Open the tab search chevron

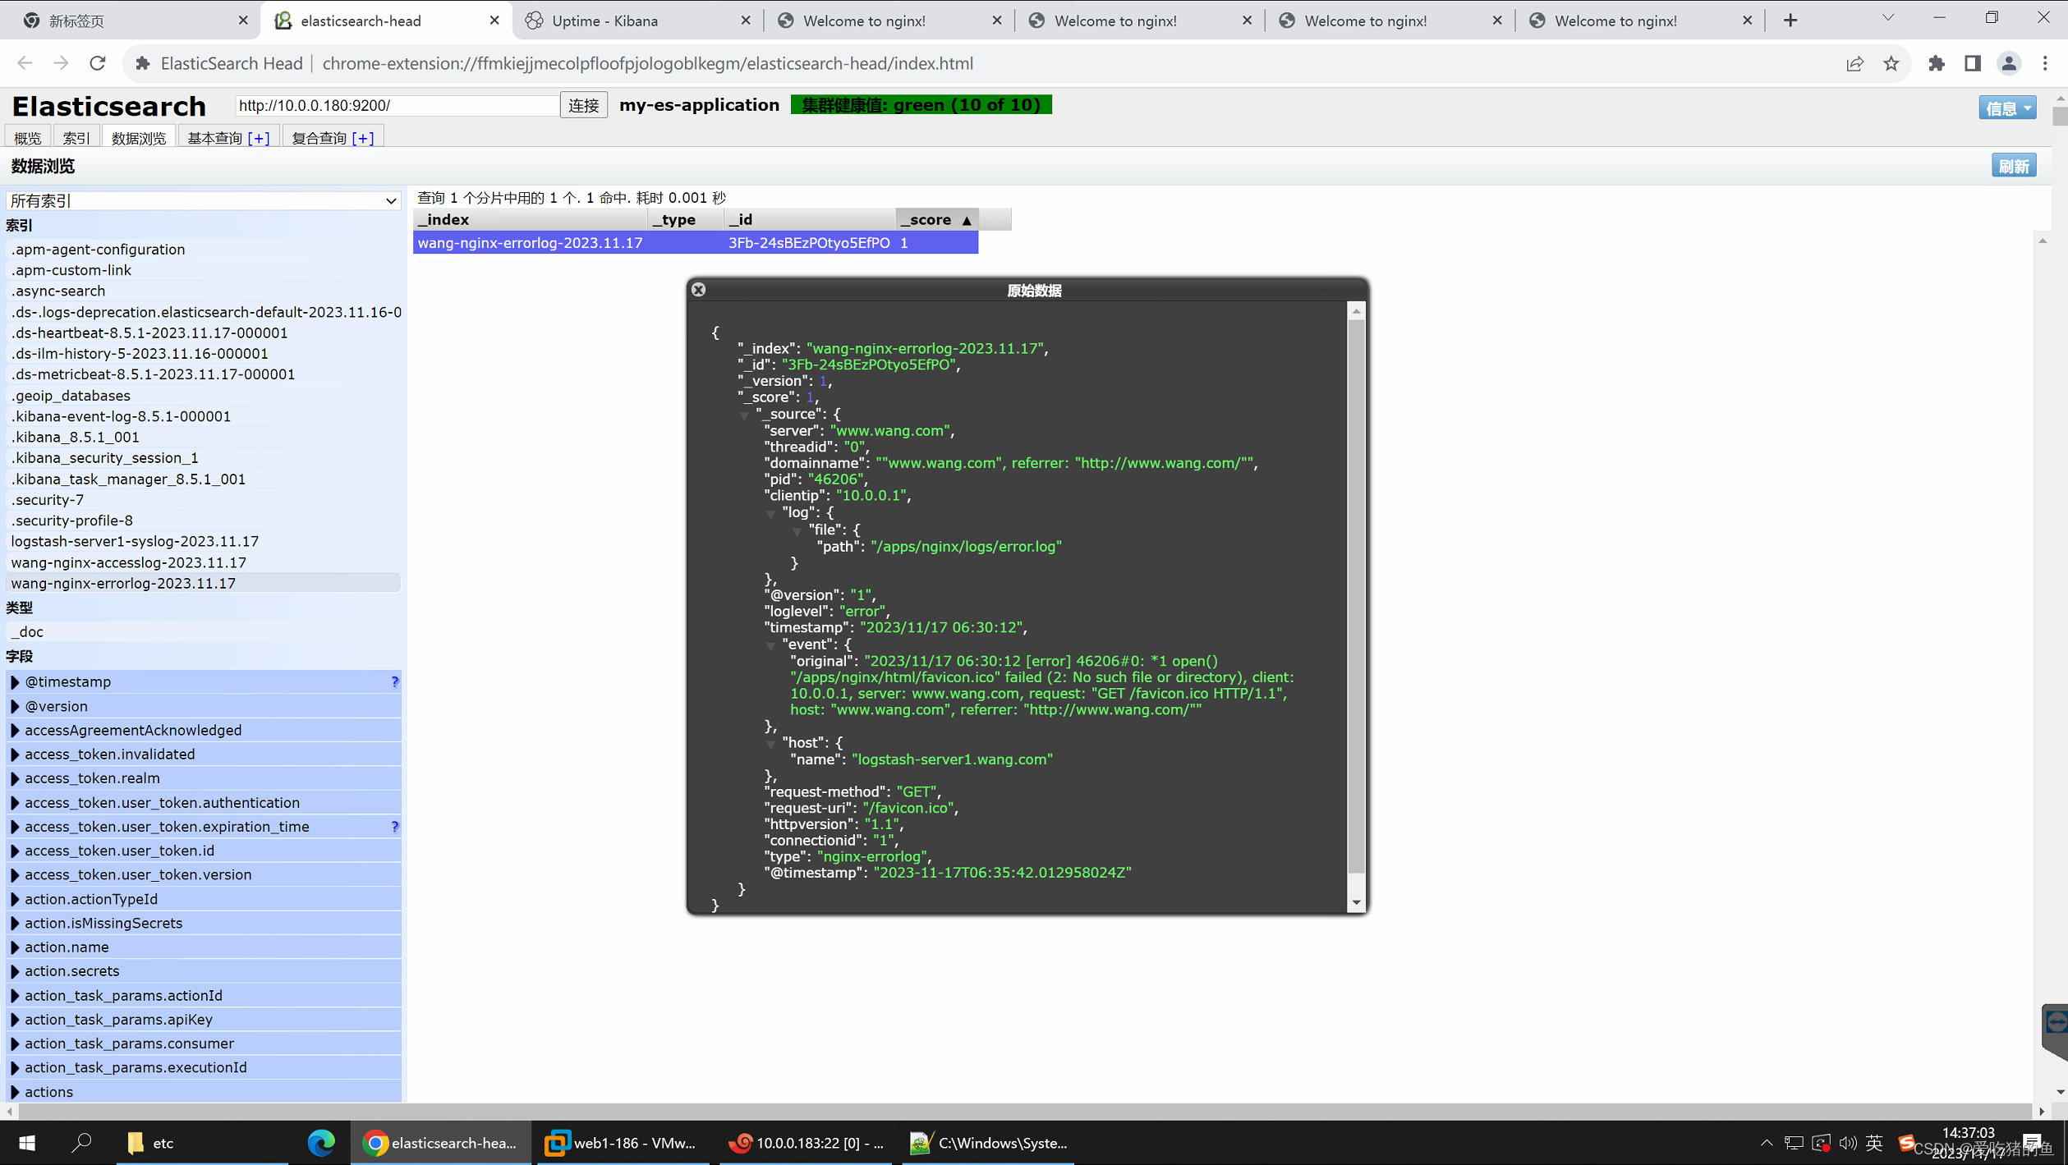pyautogui.click(x=1888, y=18)
